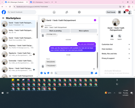Open Kailey conversation in the list
Image resolution: width=135 pixels, height=108 pixels.
click(x=18, y=32)
